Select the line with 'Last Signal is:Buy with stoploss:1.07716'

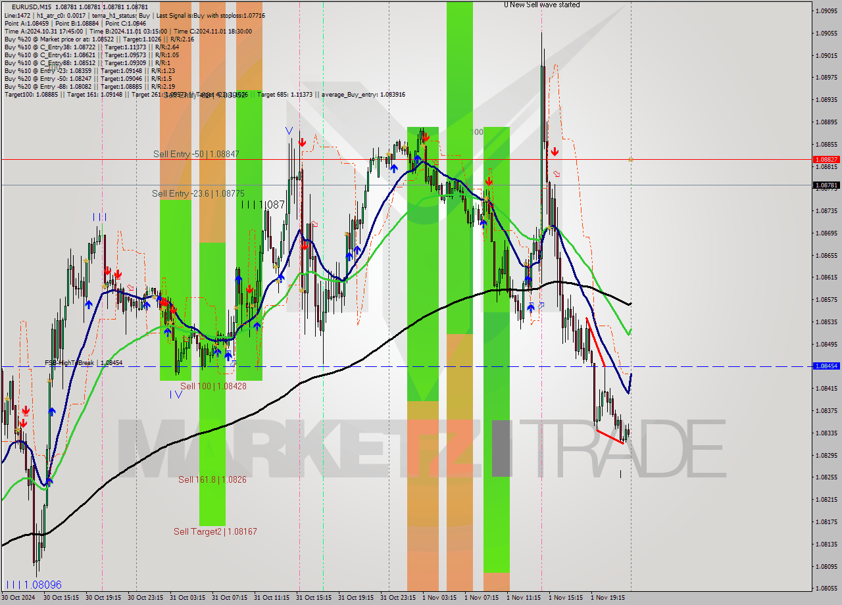click(x=134, y=15)
